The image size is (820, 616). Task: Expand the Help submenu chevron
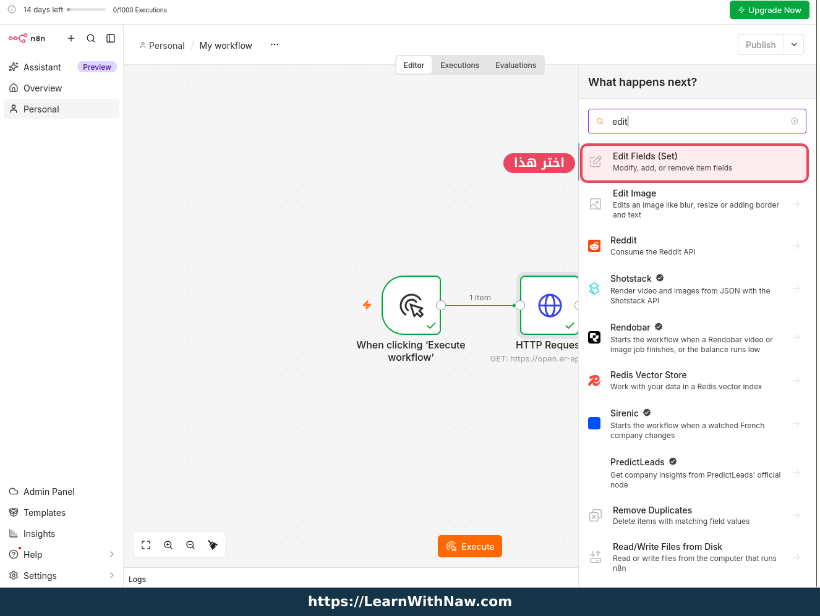(112, 554)
